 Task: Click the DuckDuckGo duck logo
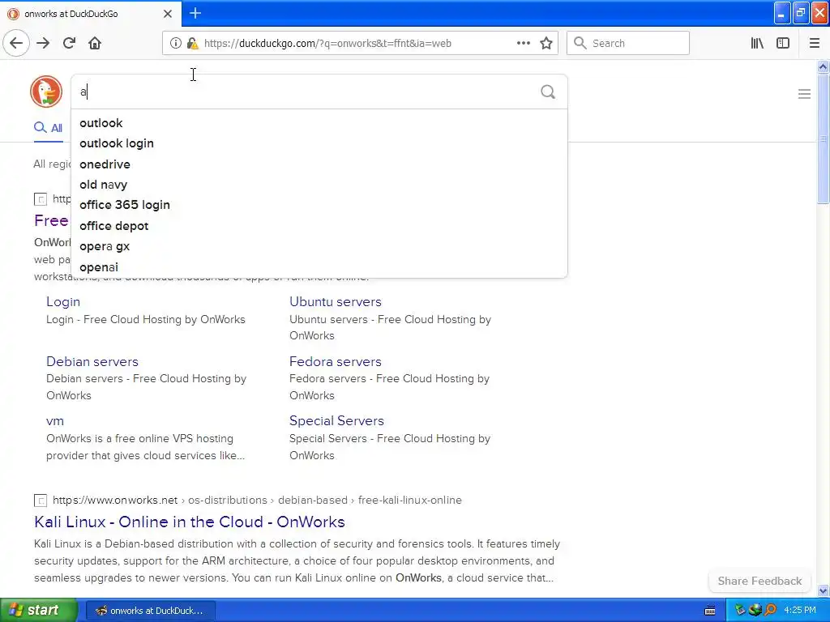[x=46, y=92]
